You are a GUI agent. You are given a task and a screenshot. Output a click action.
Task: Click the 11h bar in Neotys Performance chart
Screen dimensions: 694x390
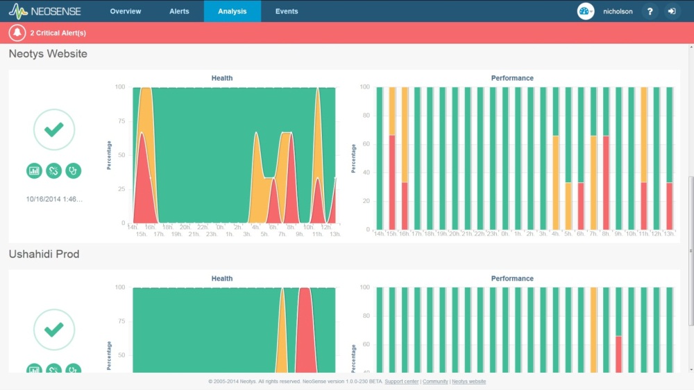[x=644, y=158]
